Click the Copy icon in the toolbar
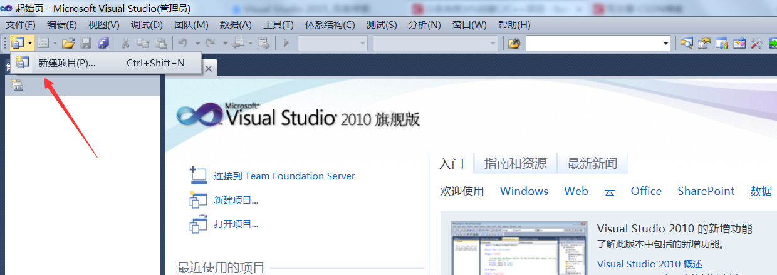 point(143,43)
